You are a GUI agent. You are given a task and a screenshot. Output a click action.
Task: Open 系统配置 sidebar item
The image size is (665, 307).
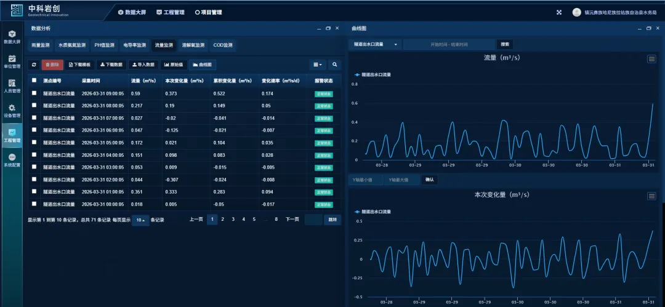point(12,161)
